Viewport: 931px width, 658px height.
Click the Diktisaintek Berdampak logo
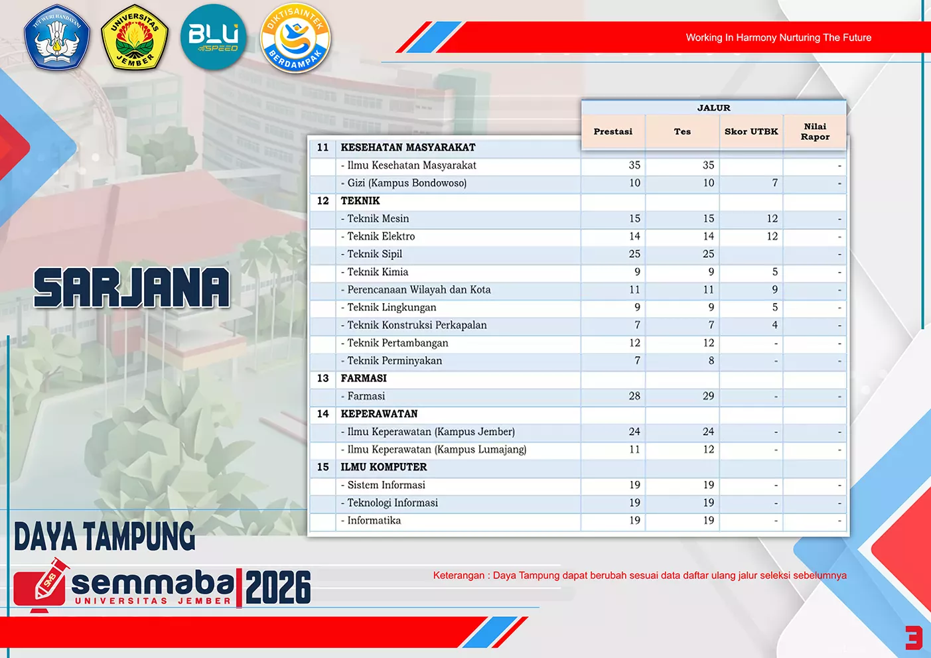point(295,38)
